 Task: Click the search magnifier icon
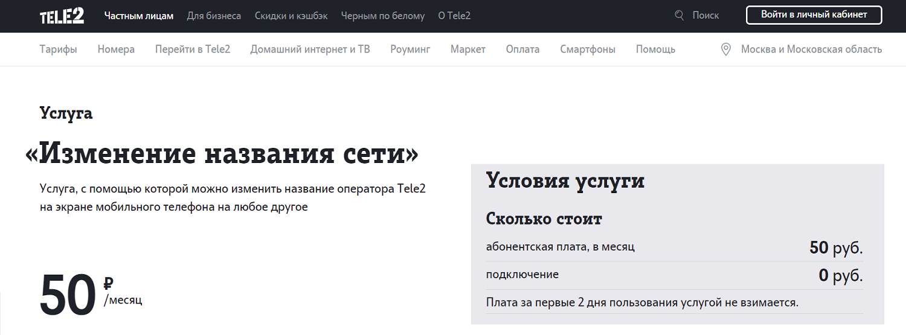pyautogui.click(x=679, y=16)
